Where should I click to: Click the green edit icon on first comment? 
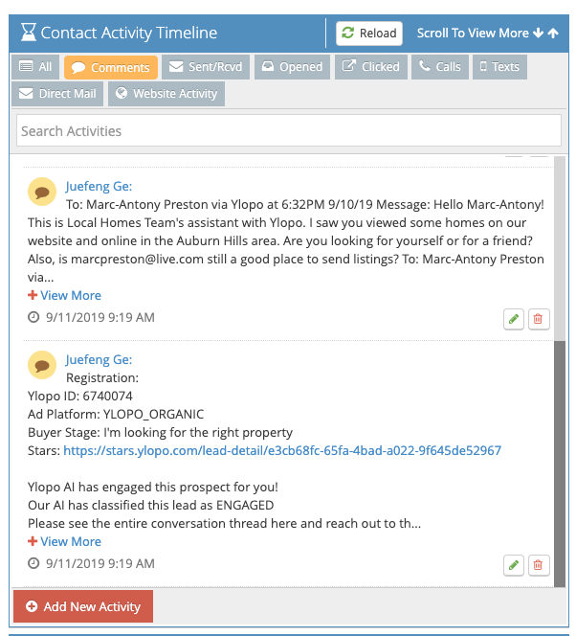514,319
